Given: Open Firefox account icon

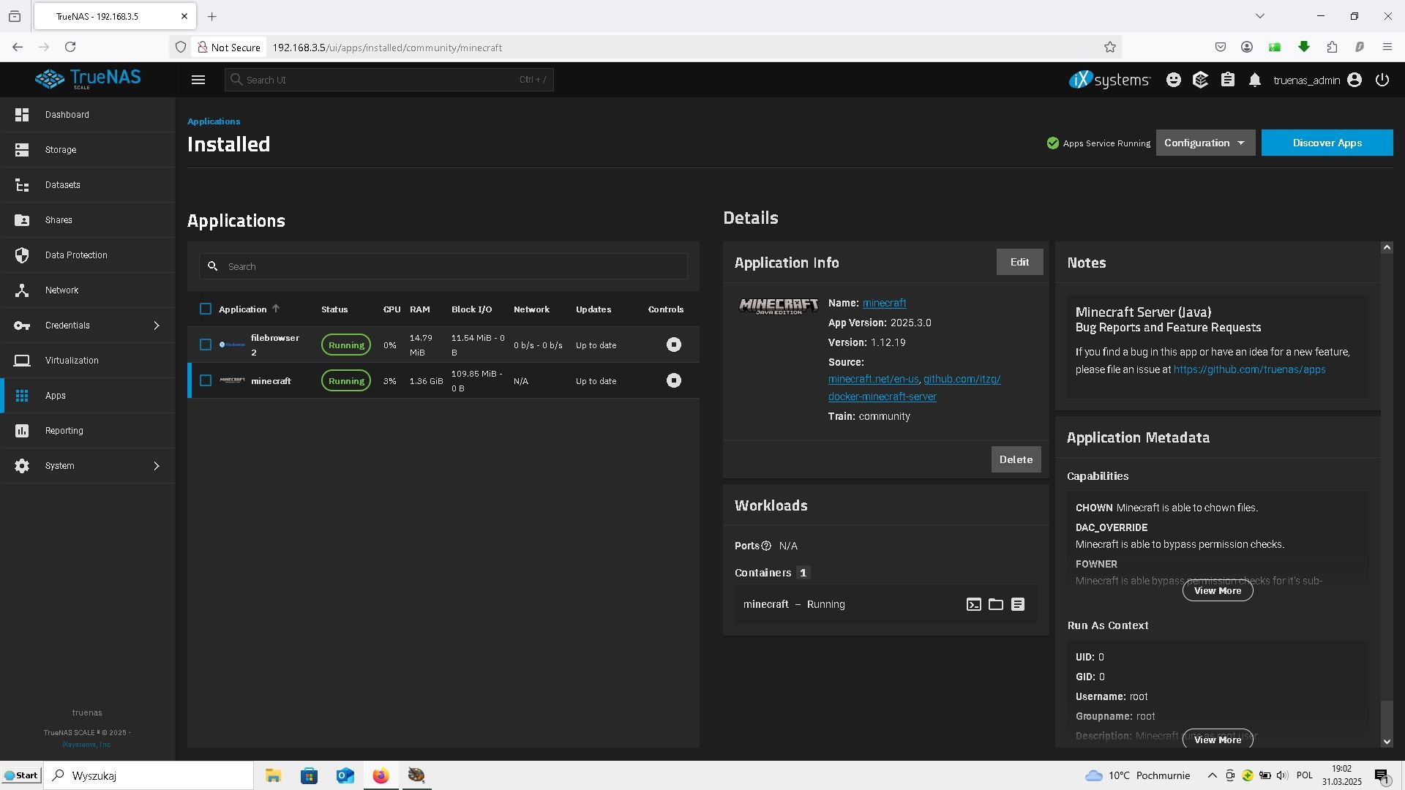Looking at the screenshot, I should [1247, 47].
